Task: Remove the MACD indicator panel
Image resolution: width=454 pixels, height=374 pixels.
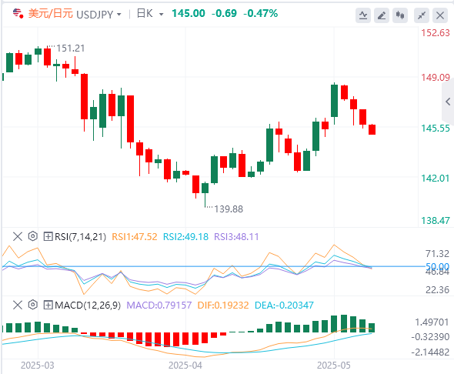Action: (18, 305)
